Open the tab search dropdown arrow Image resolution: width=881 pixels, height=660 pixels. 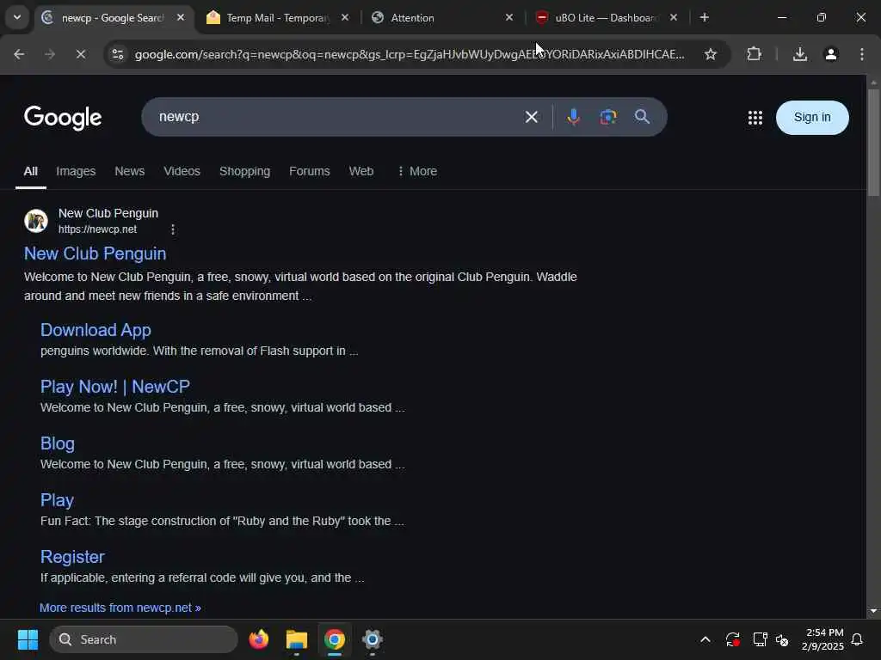17,17
